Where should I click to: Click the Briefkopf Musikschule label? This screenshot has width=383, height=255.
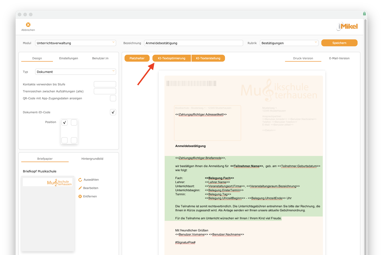40,171
